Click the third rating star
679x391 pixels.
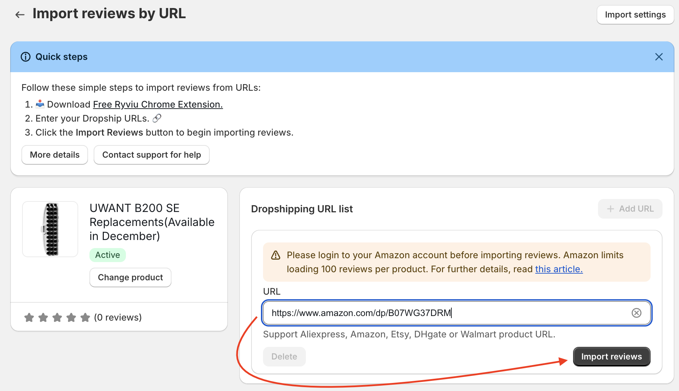click(57, 317)
